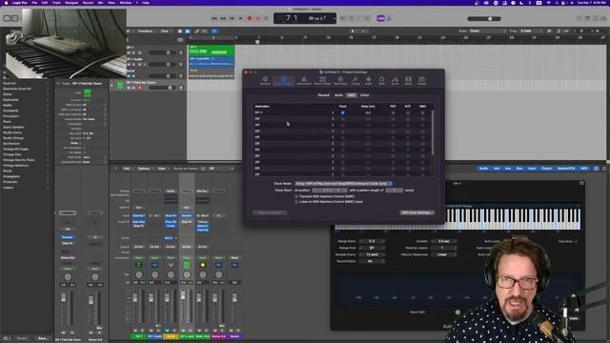Screen dimensions: 610x343
Task: Click the Play button in transport
Action: (240, 18)
